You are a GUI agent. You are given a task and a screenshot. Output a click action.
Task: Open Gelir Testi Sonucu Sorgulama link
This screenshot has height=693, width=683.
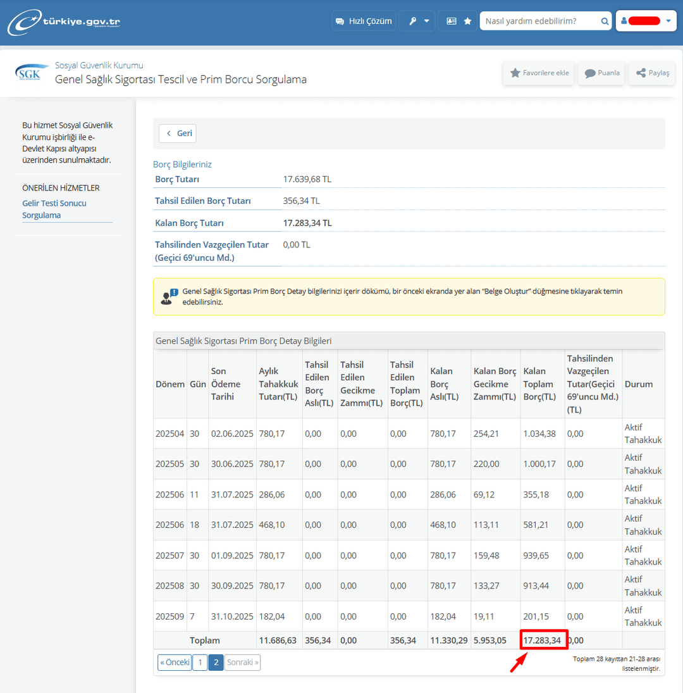(54, 209)
